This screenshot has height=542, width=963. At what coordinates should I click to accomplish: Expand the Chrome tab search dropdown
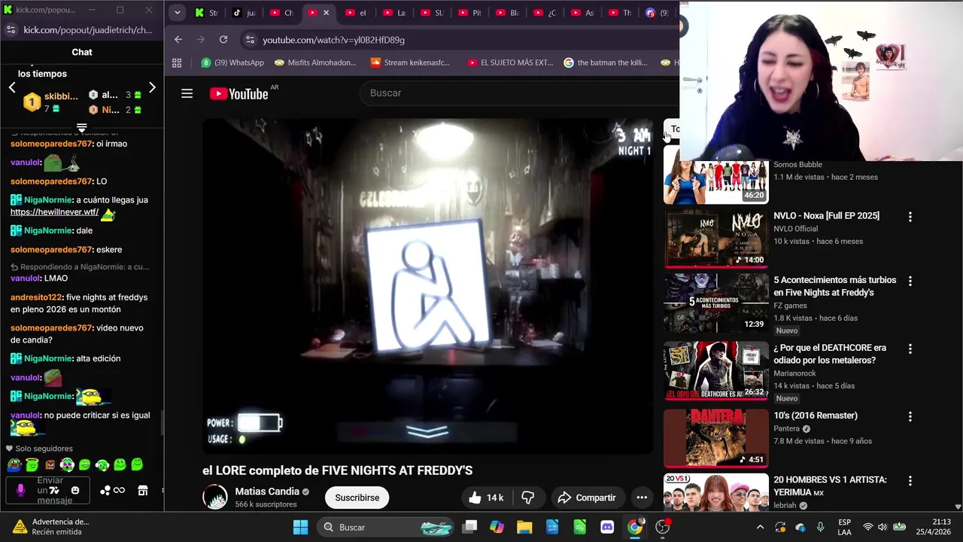pyautogui.click(x=178, y=13)
